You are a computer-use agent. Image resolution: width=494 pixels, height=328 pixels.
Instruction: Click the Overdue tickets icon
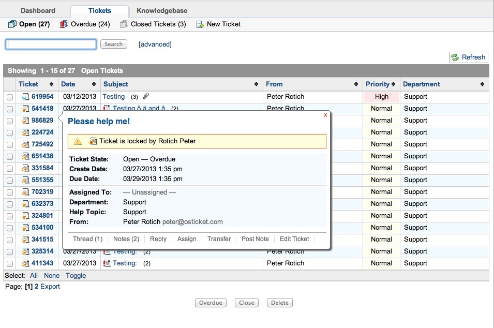coord(64,24)
